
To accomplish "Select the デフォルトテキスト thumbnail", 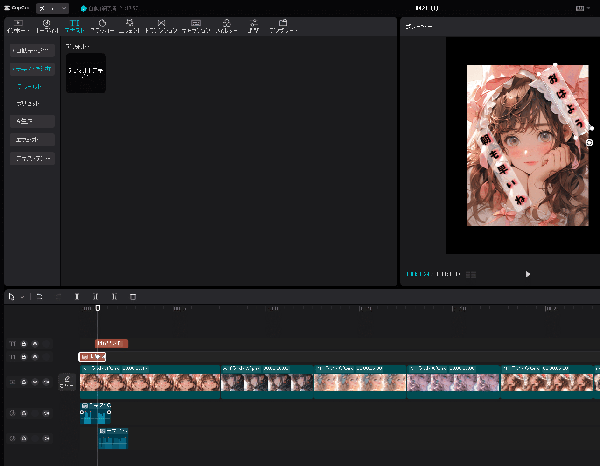I will (86, 73).
